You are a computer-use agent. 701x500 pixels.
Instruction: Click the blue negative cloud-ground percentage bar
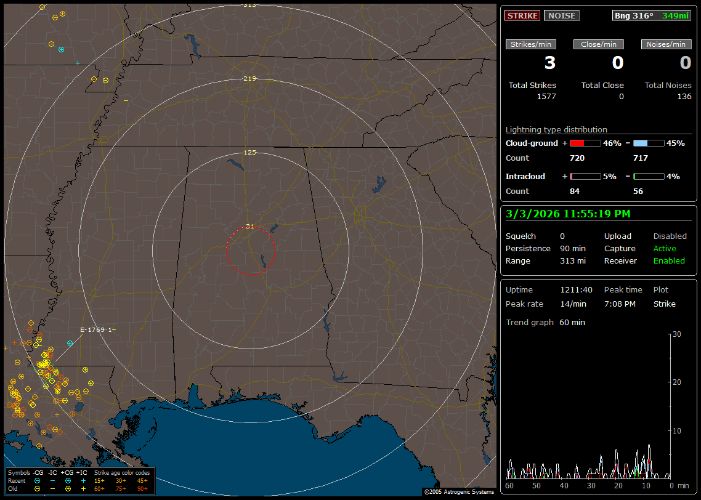[x=649, y=143]
